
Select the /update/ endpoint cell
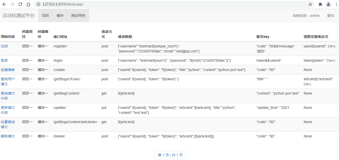coord(60,108)
